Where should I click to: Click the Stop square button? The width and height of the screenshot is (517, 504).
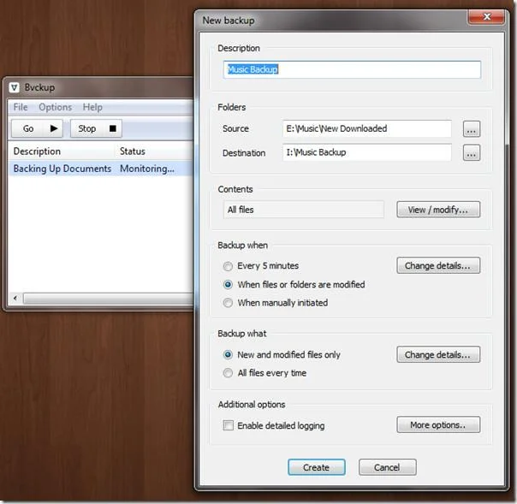96,128
